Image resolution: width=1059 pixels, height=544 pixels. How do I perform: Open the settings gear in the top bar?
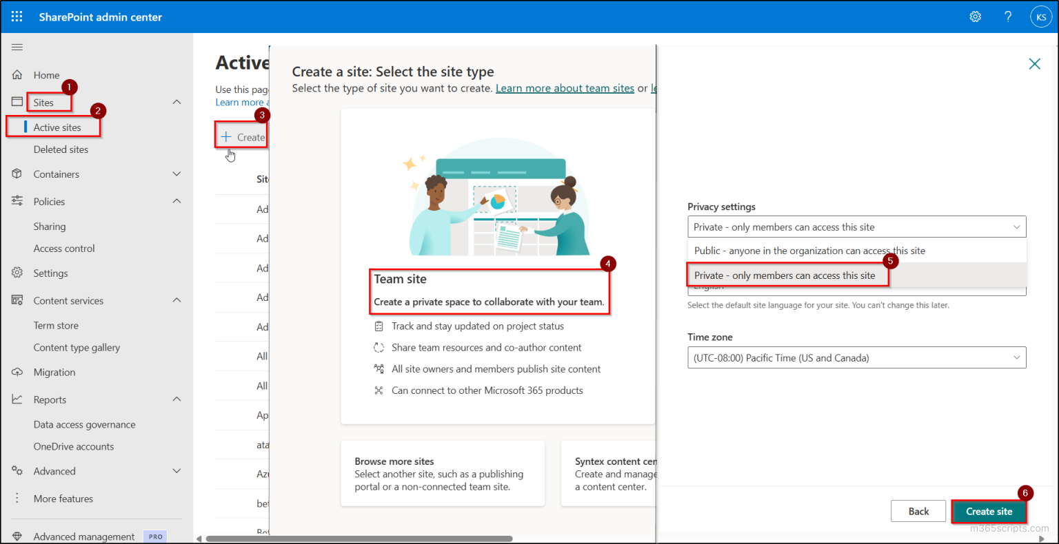click(975, 16)
